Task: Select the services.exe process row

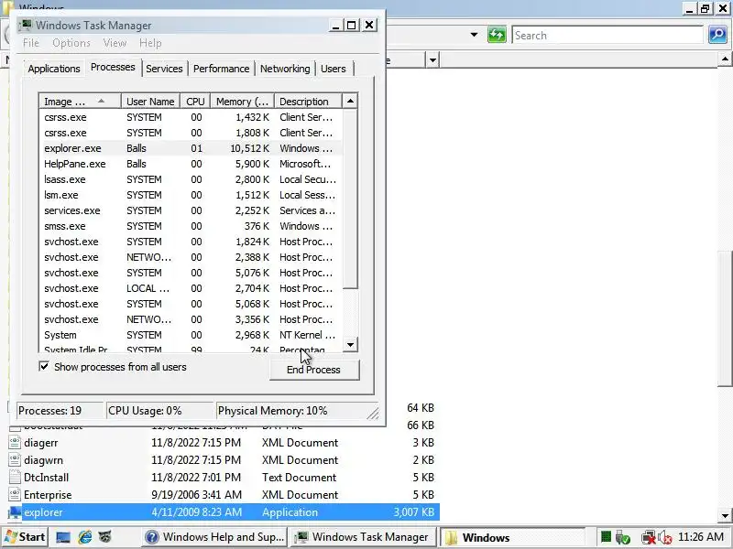Action: tap(191, 210)
